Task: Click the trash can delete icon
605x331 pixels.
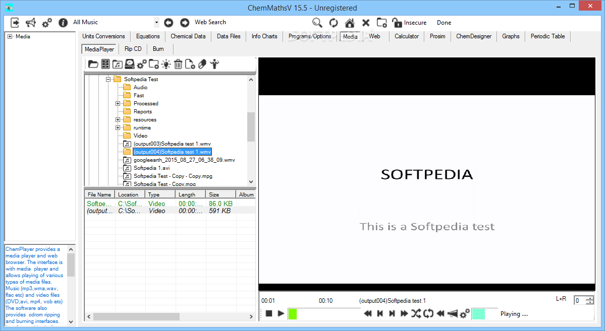Action: (178, 64)
